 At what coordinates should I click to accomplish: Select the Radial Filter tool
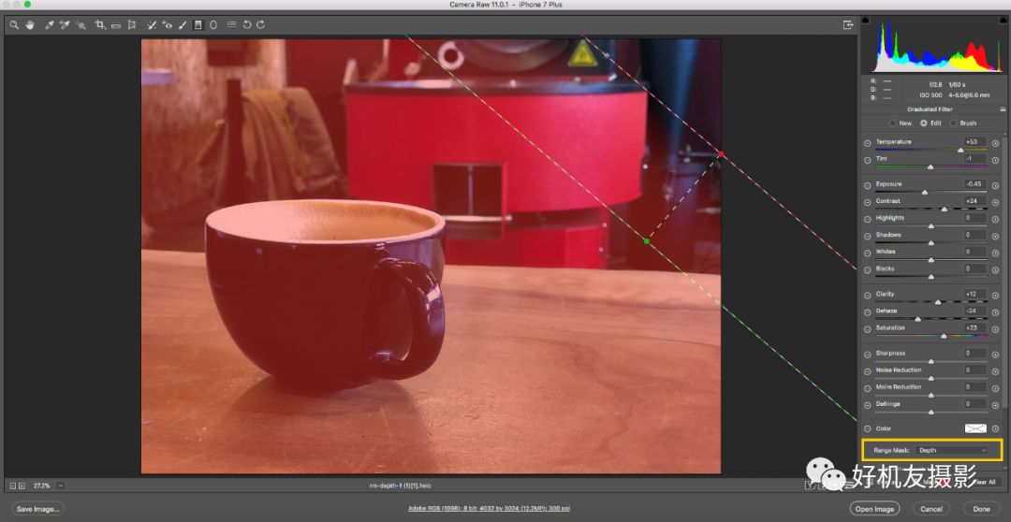(x=213, y=25)
